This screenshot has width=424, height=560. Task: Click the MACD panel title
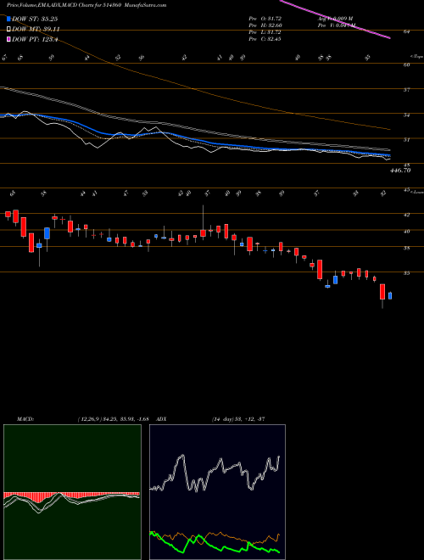point(25,419)
